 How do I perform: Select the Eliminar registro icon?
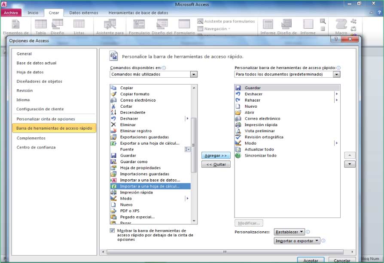(113, 131)
